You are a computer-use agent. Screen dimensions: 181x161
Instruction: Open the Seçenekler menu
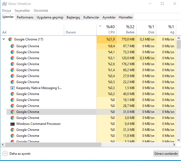(x=22, y=11)
